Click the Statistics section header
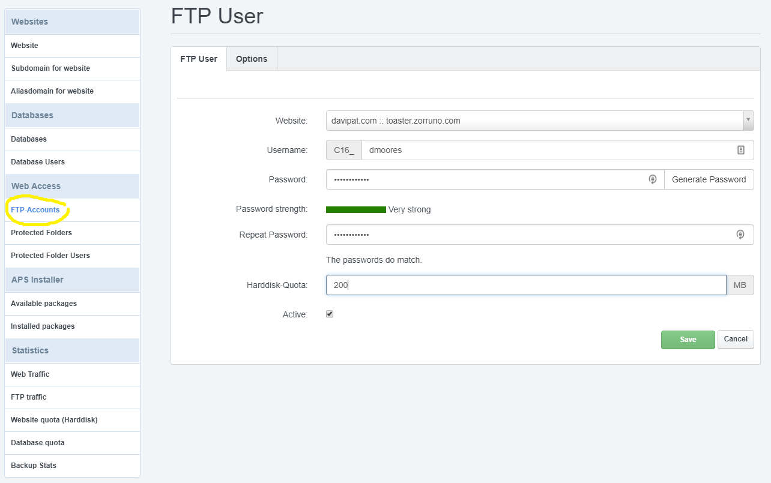Image resolution: width=771 pixels, height=483 pixels. (72, 350)
